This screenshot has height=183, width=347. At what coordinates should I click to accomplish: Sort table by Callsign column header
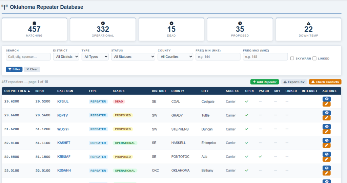coord(65,91)
